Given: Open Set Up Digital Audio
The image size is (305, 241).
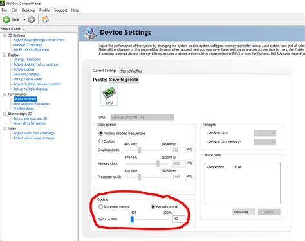Looking at the screenshot, I should pyautogui.click(x=28, y=79).
